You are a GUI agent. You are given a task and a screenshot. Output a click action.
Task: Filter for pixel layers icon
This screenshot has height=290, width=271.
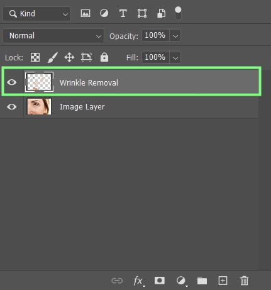click(x=86, y=13)
